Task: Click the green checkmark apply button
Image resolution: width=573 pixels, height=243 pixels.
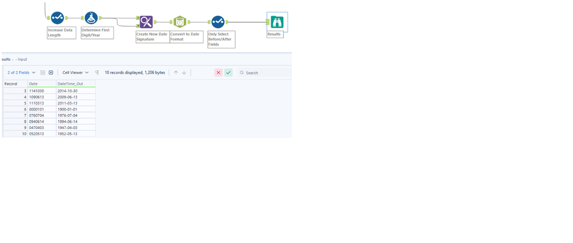Action: tap(228, 73)
